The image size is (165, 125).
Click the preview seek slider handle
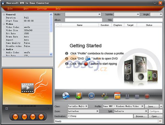(7, 109)
